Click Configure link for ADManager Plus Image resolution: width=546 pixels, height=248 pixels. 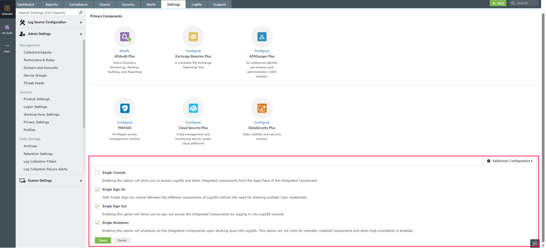[x=262, y=51]
